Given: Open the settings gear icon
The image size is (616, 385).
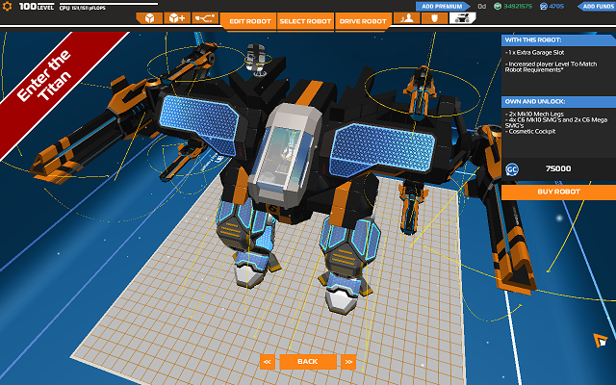Looking at the screenshot, I should 7,7.
